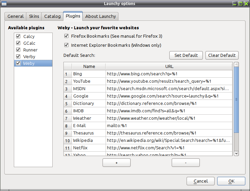Select the IMDB name cell
The height and width of the screenshot is (191, 250).
[89, 111]
